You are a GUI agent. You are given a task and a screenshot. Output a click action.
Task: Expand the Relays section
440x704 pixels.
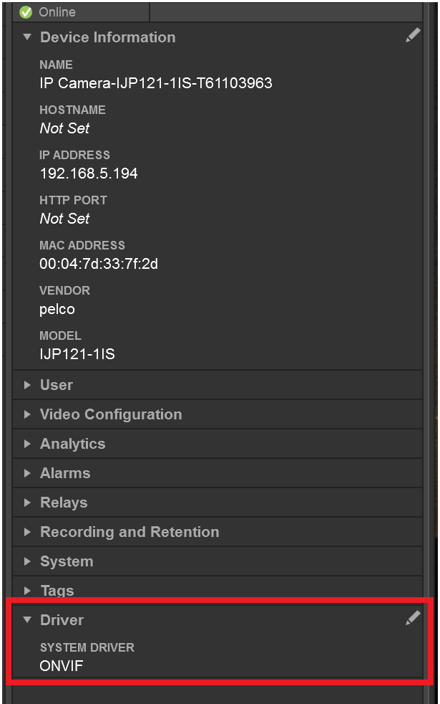tap(26, 503)
